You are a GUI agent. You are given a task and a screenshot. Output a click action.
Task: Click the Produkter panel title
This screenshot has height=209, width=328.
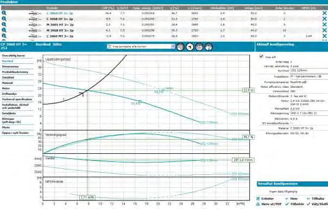[x=9, y=2]
